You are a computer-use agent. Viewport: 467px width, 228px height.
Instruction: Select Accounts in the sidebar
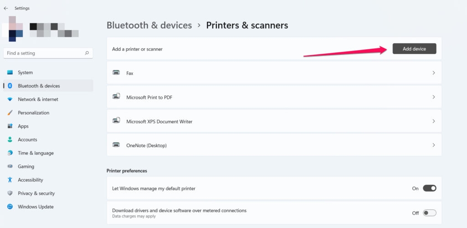[48, 140]
